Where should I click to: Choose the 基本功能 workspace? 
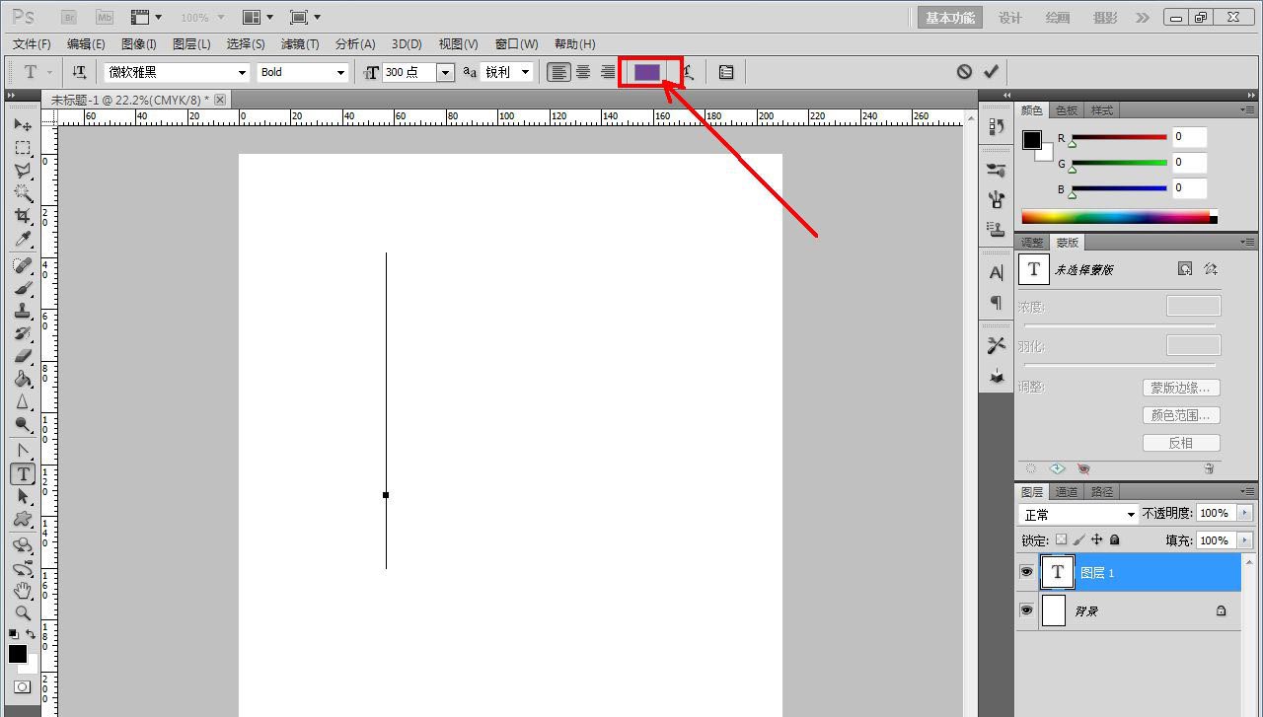[x=950, y=18]
